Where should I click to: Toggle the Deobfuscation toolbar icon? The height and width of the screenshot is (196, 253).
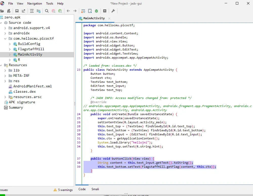[83, 11]
